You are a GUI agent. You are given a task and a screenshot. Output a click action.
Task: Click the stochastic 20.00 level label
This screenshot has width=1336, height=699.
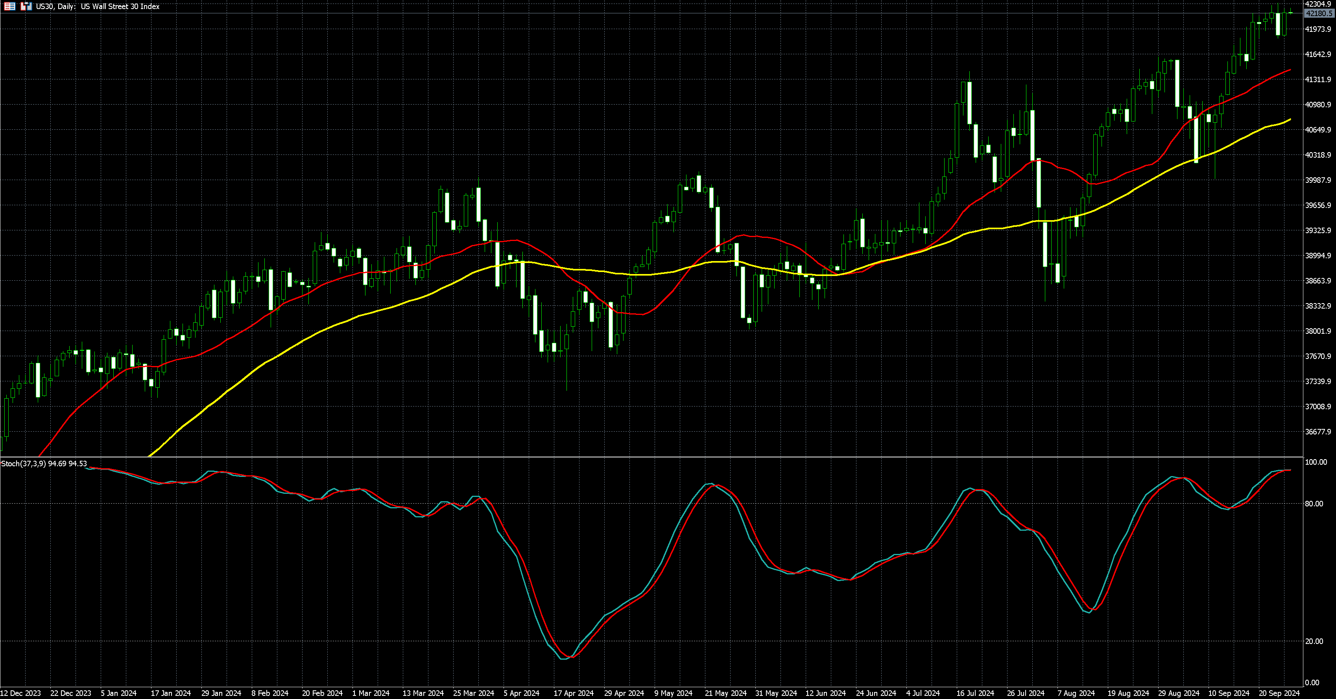click(x=1314, y=642)
